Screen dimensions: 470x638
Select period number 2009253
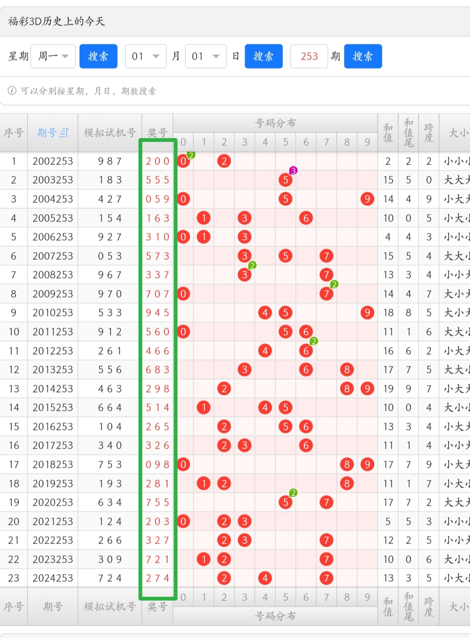click(53, 294)
